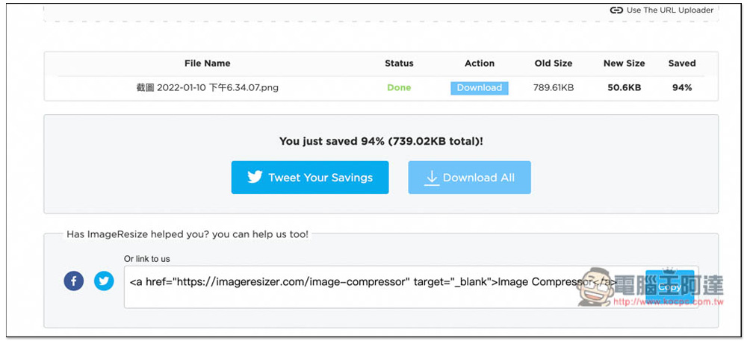Click the Old Size column header

554,63
